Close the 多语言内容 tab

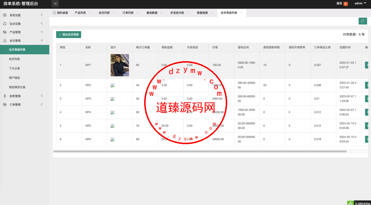pyautogui.click(x=188, y=13)
